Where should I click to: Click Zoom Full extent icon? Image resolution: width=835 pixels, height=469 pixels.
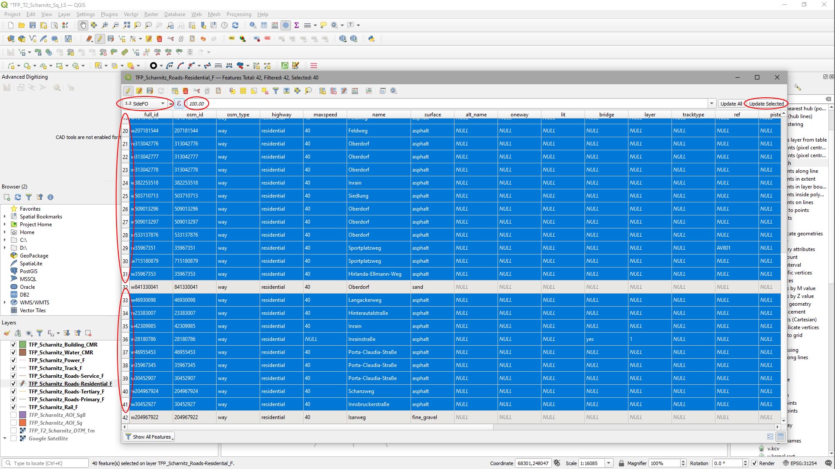click(x=127, y=25)
